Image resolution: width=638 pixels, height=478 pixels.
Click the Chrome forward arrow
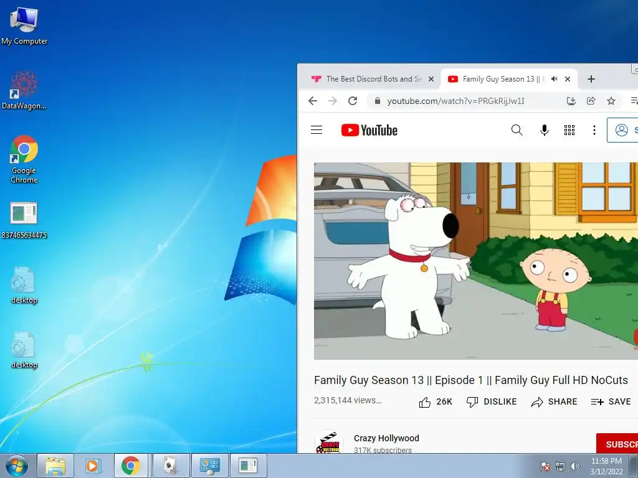333,101
